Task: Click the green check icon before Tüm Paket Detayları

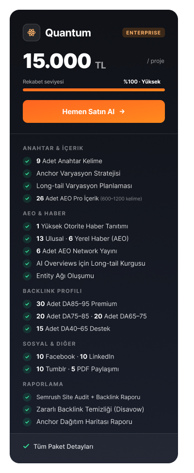Action: click(x=26, y=446)
